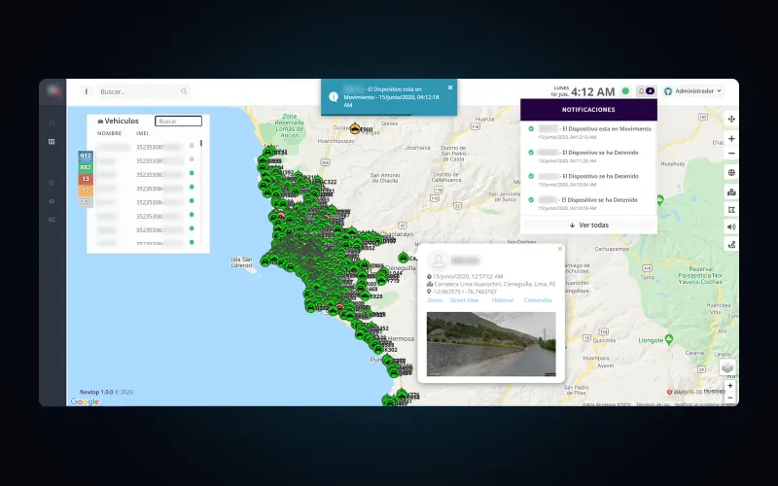The width and height of the screenshot is (778, 486).
Task: Click the timestamp '15/junio/2020, 12:57:02 AM' in popup
Action: 468,276
